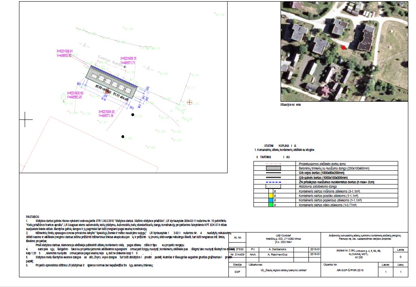Click the grey paving hatch legend symbol
The image size is (416, 287).
[273, 168]
